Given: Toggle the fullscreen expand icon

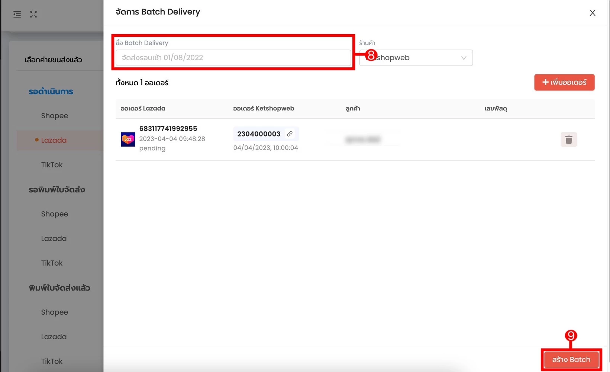Looking at the screenshot, I should [x=33, y=15].
